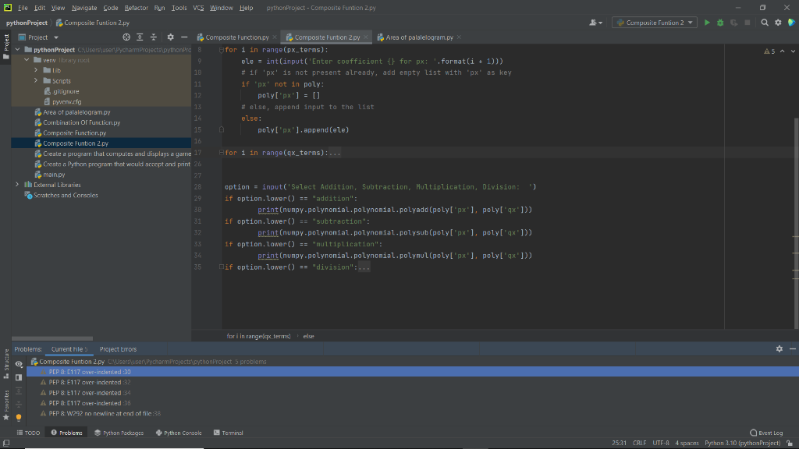
Task: Expand the External Libraries tree node
Action: coord(19,185)
